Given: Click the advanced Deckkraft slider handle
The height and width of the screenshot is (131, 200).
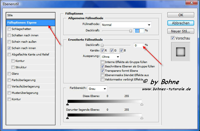Looking at the screenshot, I should point(102,45).
